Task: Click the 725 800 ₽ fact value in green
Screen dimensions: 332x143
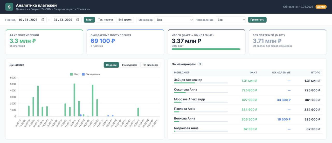Action: click(x=249, y=90)
